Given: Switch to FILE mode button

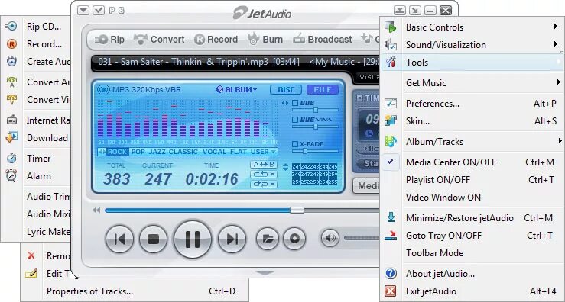Looking at the screenshot, I should [323, 89].
